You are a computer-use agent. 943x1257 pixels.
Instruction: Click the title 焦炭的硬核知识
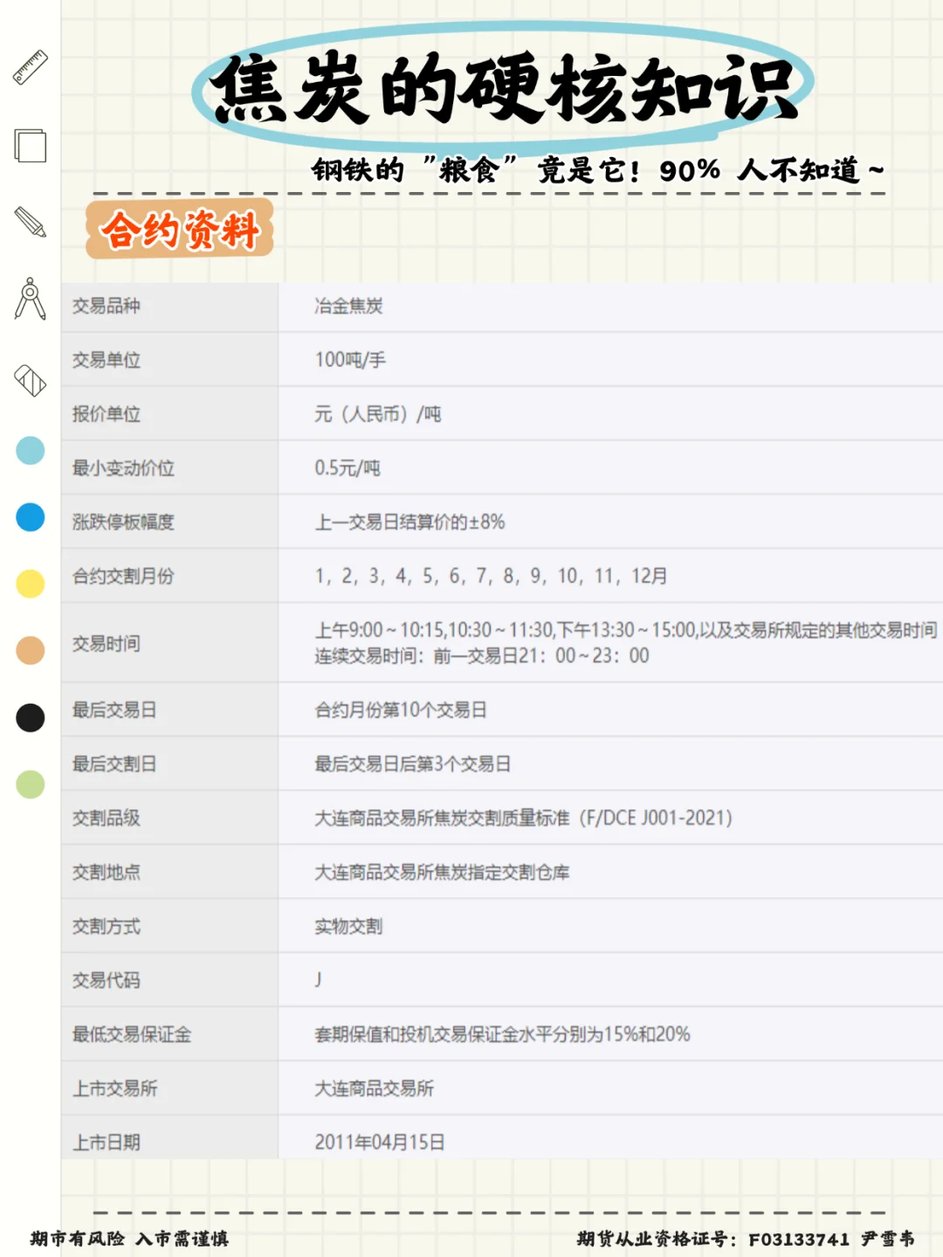pyautogui.click(x=504, y=87)
